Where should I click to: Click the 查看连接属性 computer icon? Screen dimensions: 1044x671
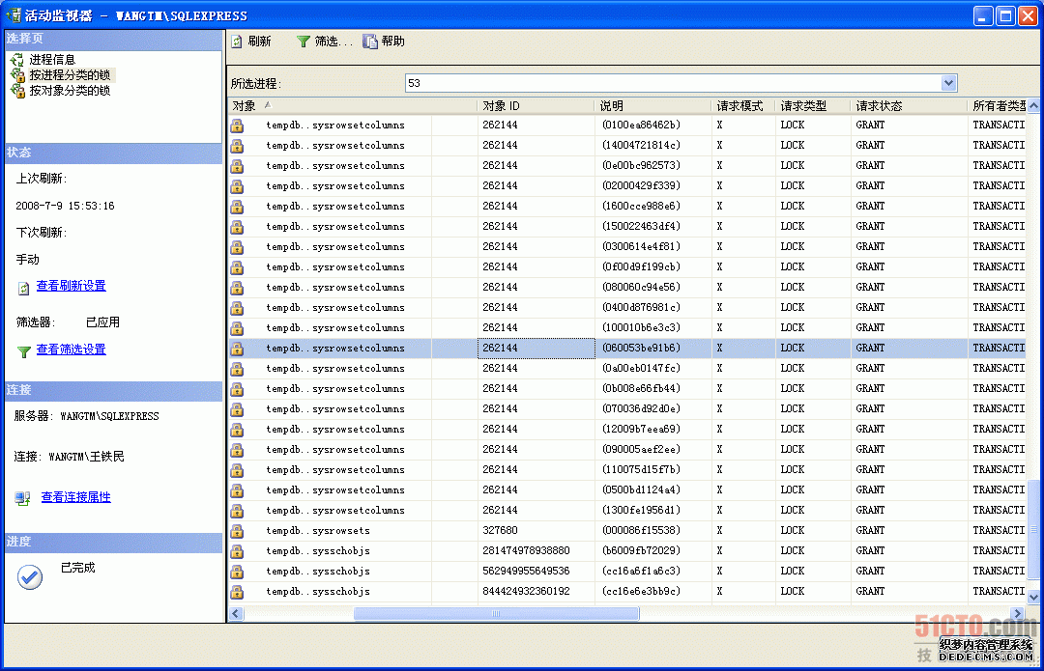tap(23, 498)
